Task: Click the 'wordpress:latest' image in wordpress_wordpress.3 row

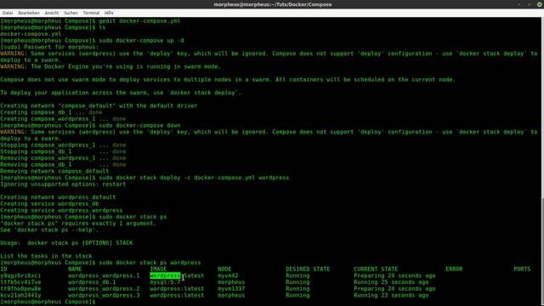Action: pyautogui.click(x=177, y=295)
